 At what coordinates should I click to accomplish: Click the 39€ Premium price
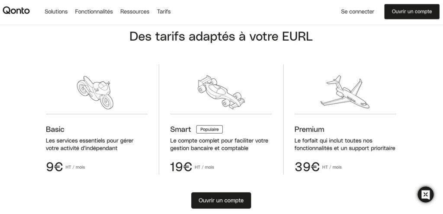[307, 167]
